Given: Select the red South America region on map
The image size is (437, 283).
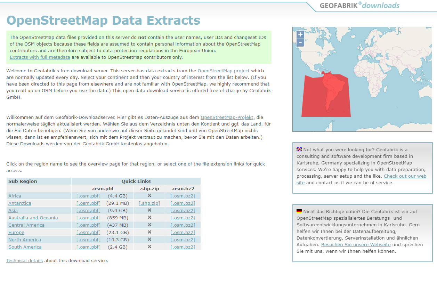Looking at the screenshot, I should point(327,94).
